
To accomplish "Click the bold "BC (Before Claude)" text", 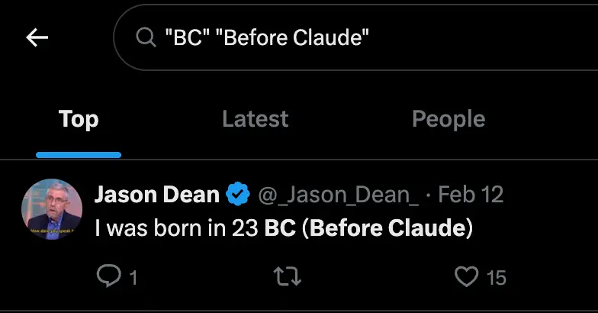I will [x=369, y=227].
